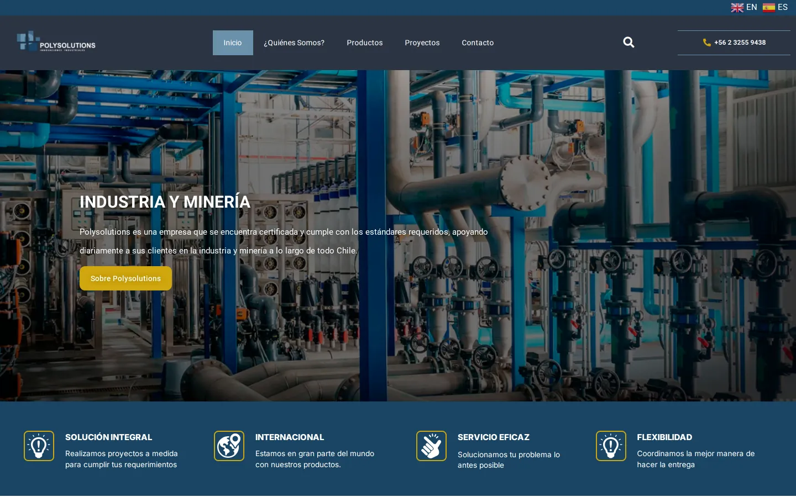
Task: Click the text 'Realizamos proyectos a medida'
Action: coord(122,453)
